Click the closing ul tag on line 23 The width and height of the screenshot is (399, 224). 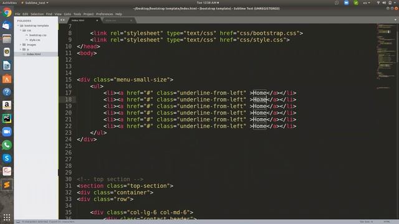click(99, 133)
